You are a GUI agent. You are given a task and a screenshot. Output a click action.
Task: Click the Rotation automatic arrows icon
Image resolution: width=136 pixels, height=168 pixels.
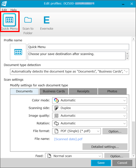coord(56,123)
